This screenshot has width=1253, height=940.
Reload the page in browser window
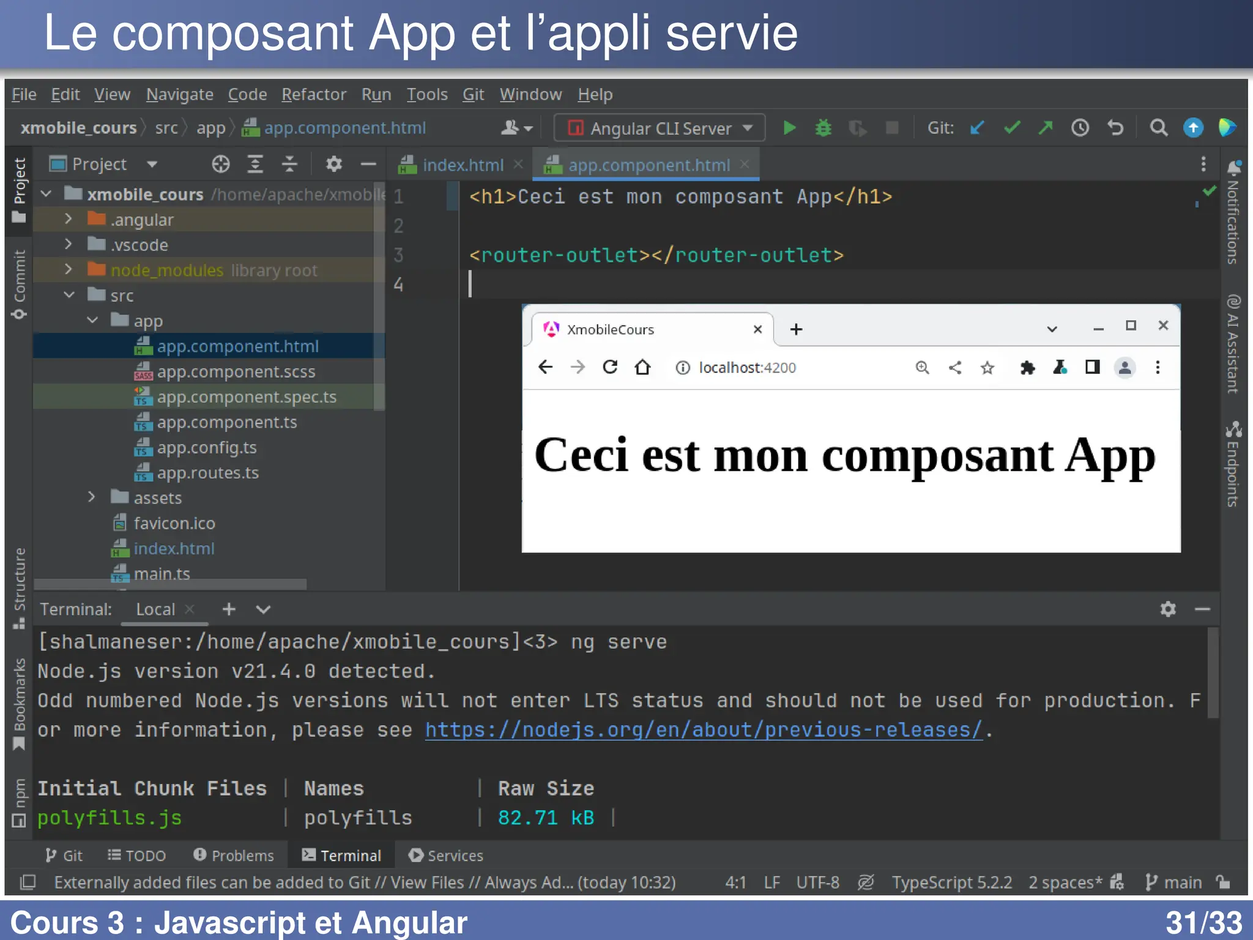point(610,367)
